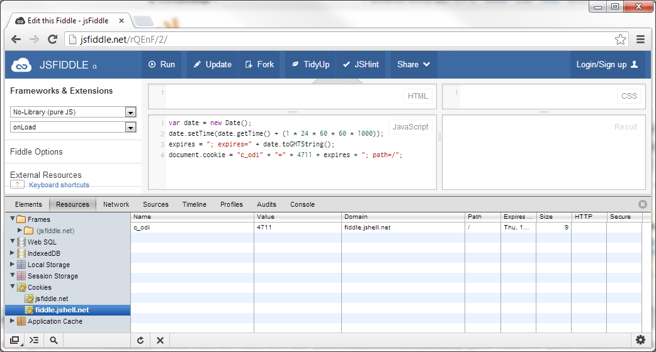Go back with the browser back arrow
The image size is (656, 352).
[x=16, y=39]
